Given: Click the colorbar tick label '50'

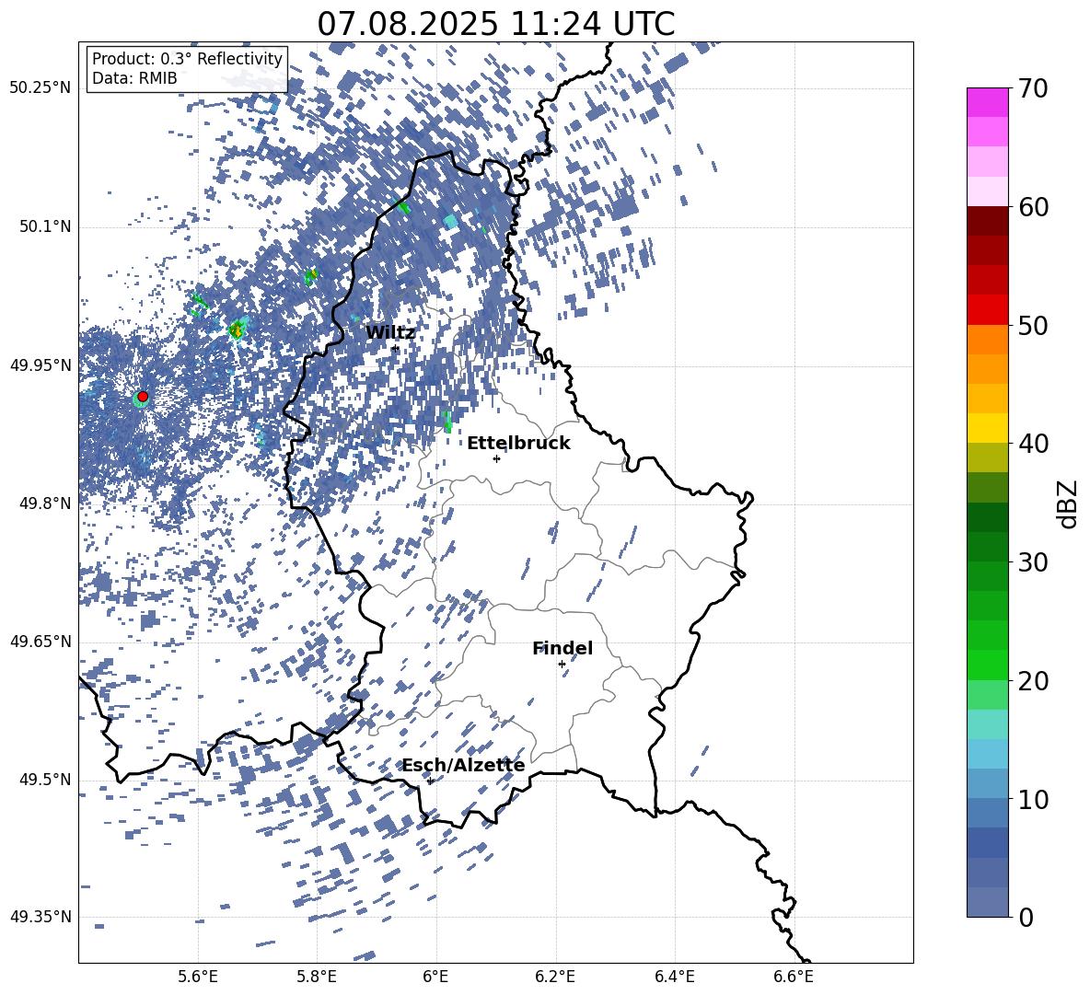Looking at the screenshot, I should [x=1033, y=325].
